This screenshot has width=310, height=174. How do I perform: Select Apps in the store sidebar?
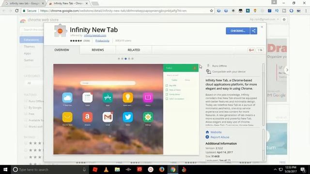tap(27, 53)
